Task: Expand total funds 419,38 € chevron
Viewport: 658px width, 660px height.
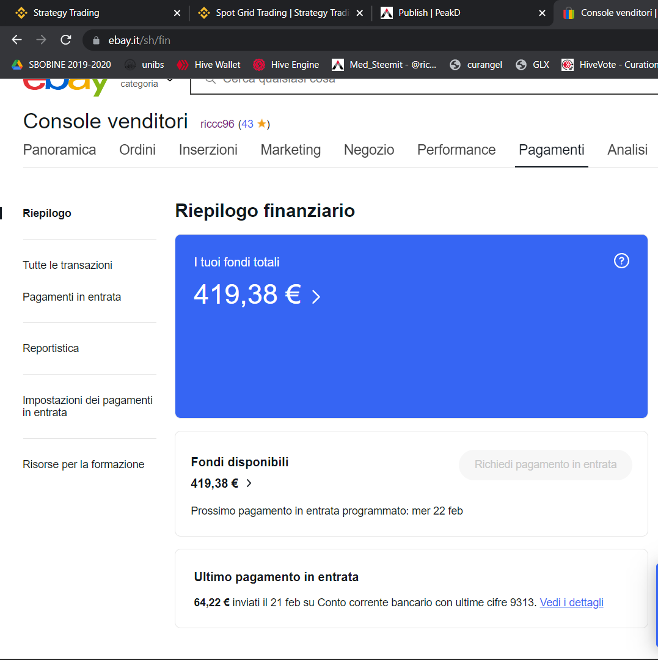Action: [316, 297]
